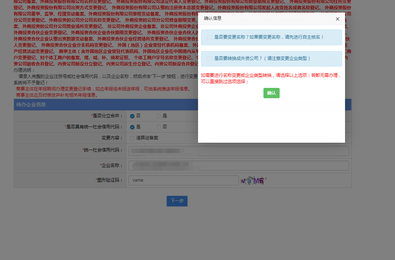Open the 外商投资股份有限公司名称变更登记 link
The image size is (395, 260).
click(x=73, y=3)
